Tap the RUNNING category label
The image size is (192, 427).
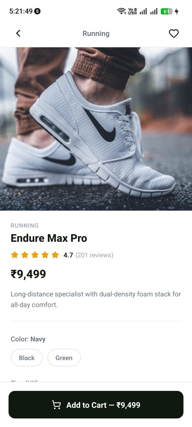(x=25, y=226)
